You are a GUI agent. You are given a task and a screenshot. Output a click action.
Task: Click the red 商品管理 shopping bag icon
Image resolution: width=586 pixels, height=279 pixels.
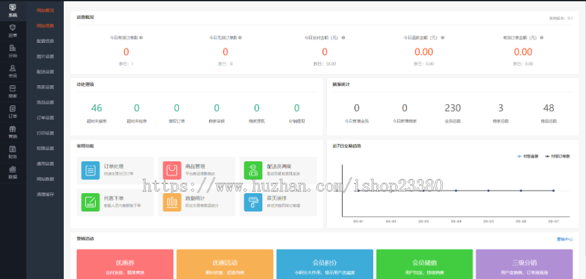172,170
